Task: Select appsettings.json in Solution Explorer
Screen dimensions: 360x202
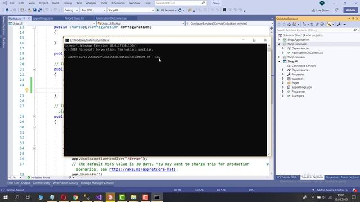Action: [x=301, y=88]
